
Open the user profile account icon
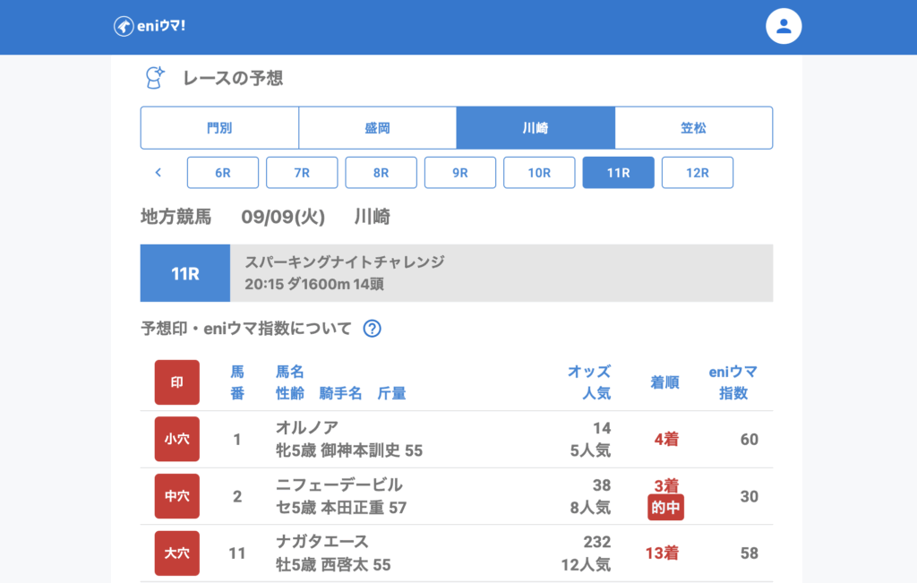[784, 26]
